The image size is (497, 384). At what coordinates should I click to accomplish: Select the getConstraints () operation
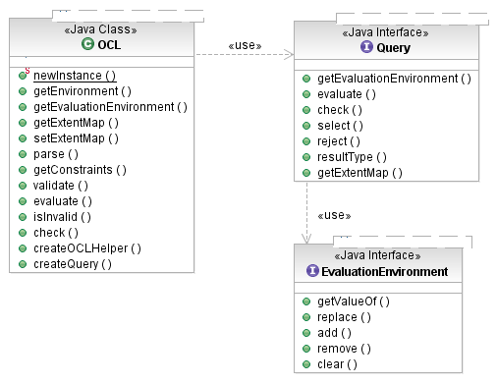(x=80, y=170)
